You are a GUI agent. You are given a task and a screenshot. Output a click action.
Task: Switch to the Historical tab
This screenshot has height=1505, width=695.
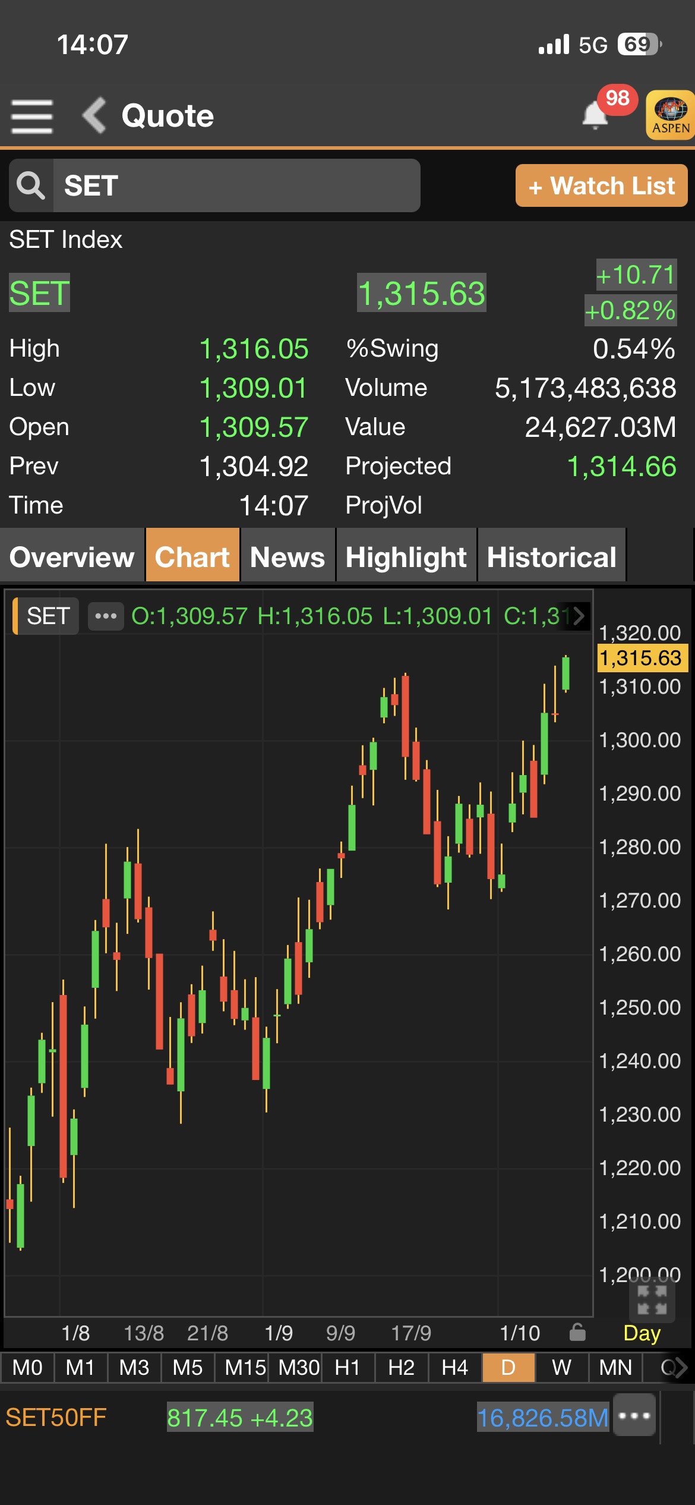pyautogui.click(x=551, y=557)
